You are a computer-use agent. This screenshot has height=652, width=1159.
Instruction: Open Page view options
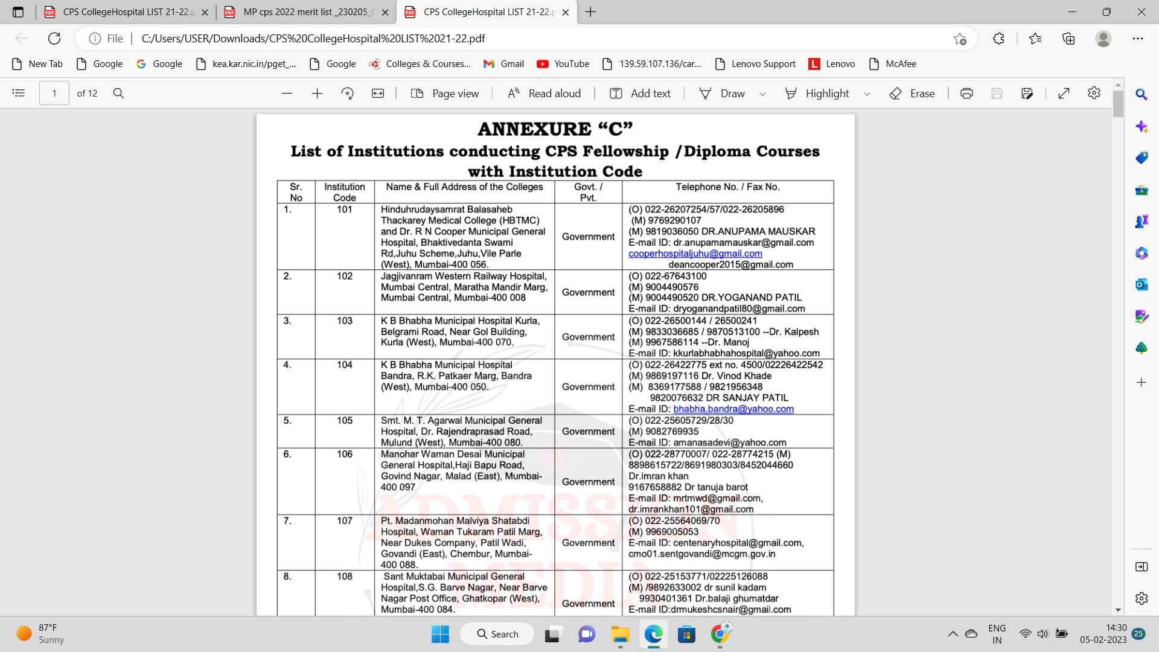click(445, 93)
